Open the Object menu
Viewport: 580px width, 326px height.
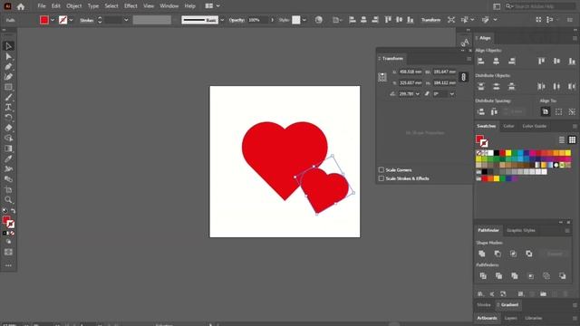point(74,6)
